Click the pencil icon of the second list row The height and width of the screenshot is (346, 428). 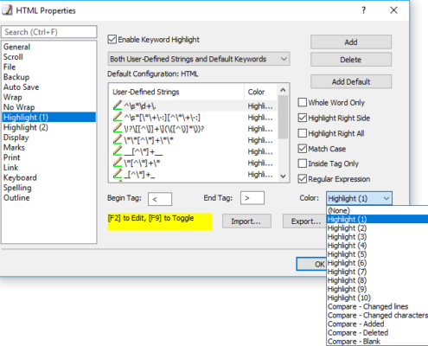[x=118, y=117]
